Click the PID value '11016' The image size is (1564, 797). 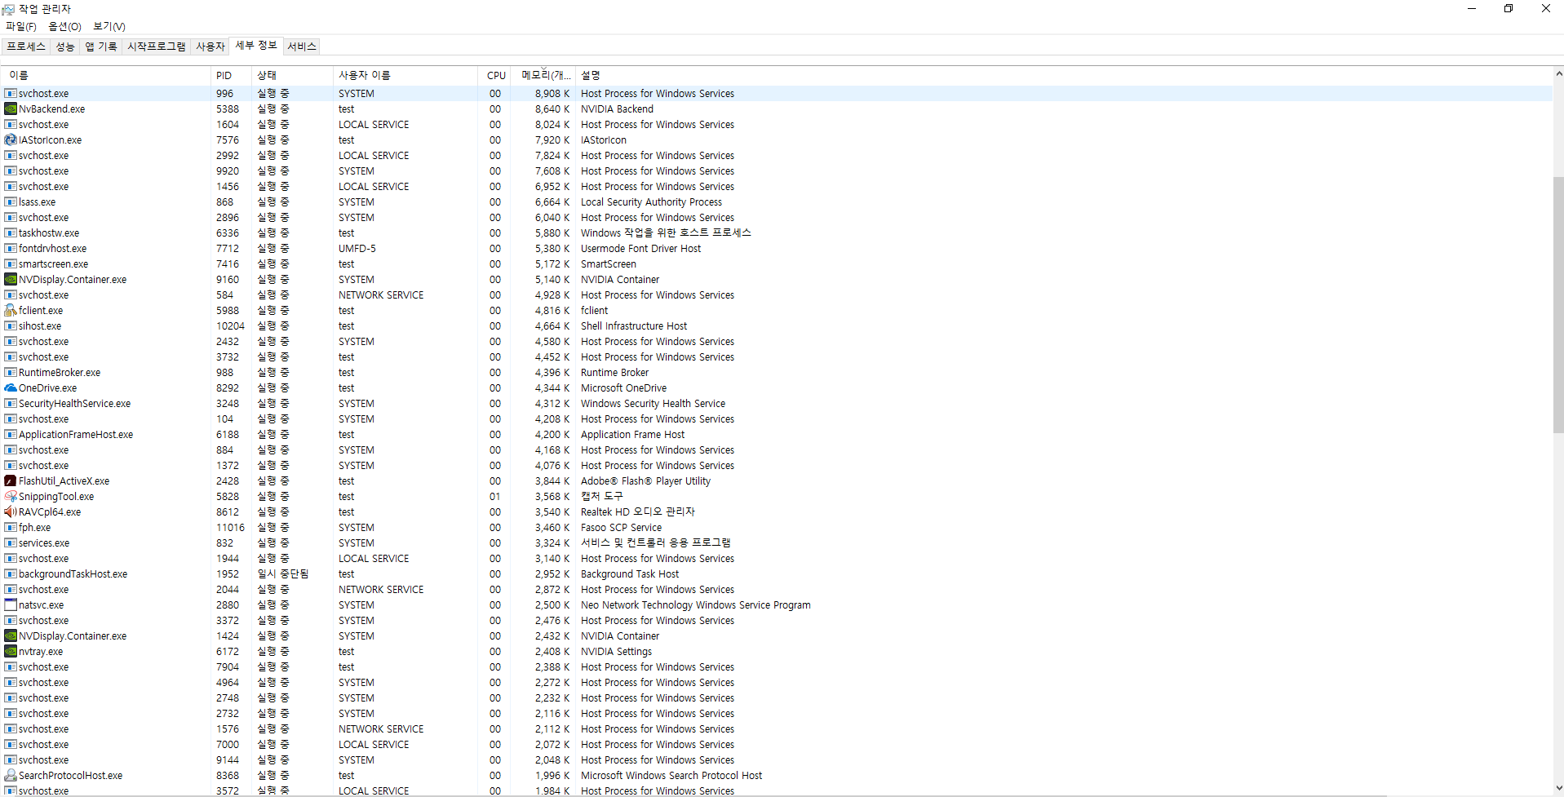point(230,528)
